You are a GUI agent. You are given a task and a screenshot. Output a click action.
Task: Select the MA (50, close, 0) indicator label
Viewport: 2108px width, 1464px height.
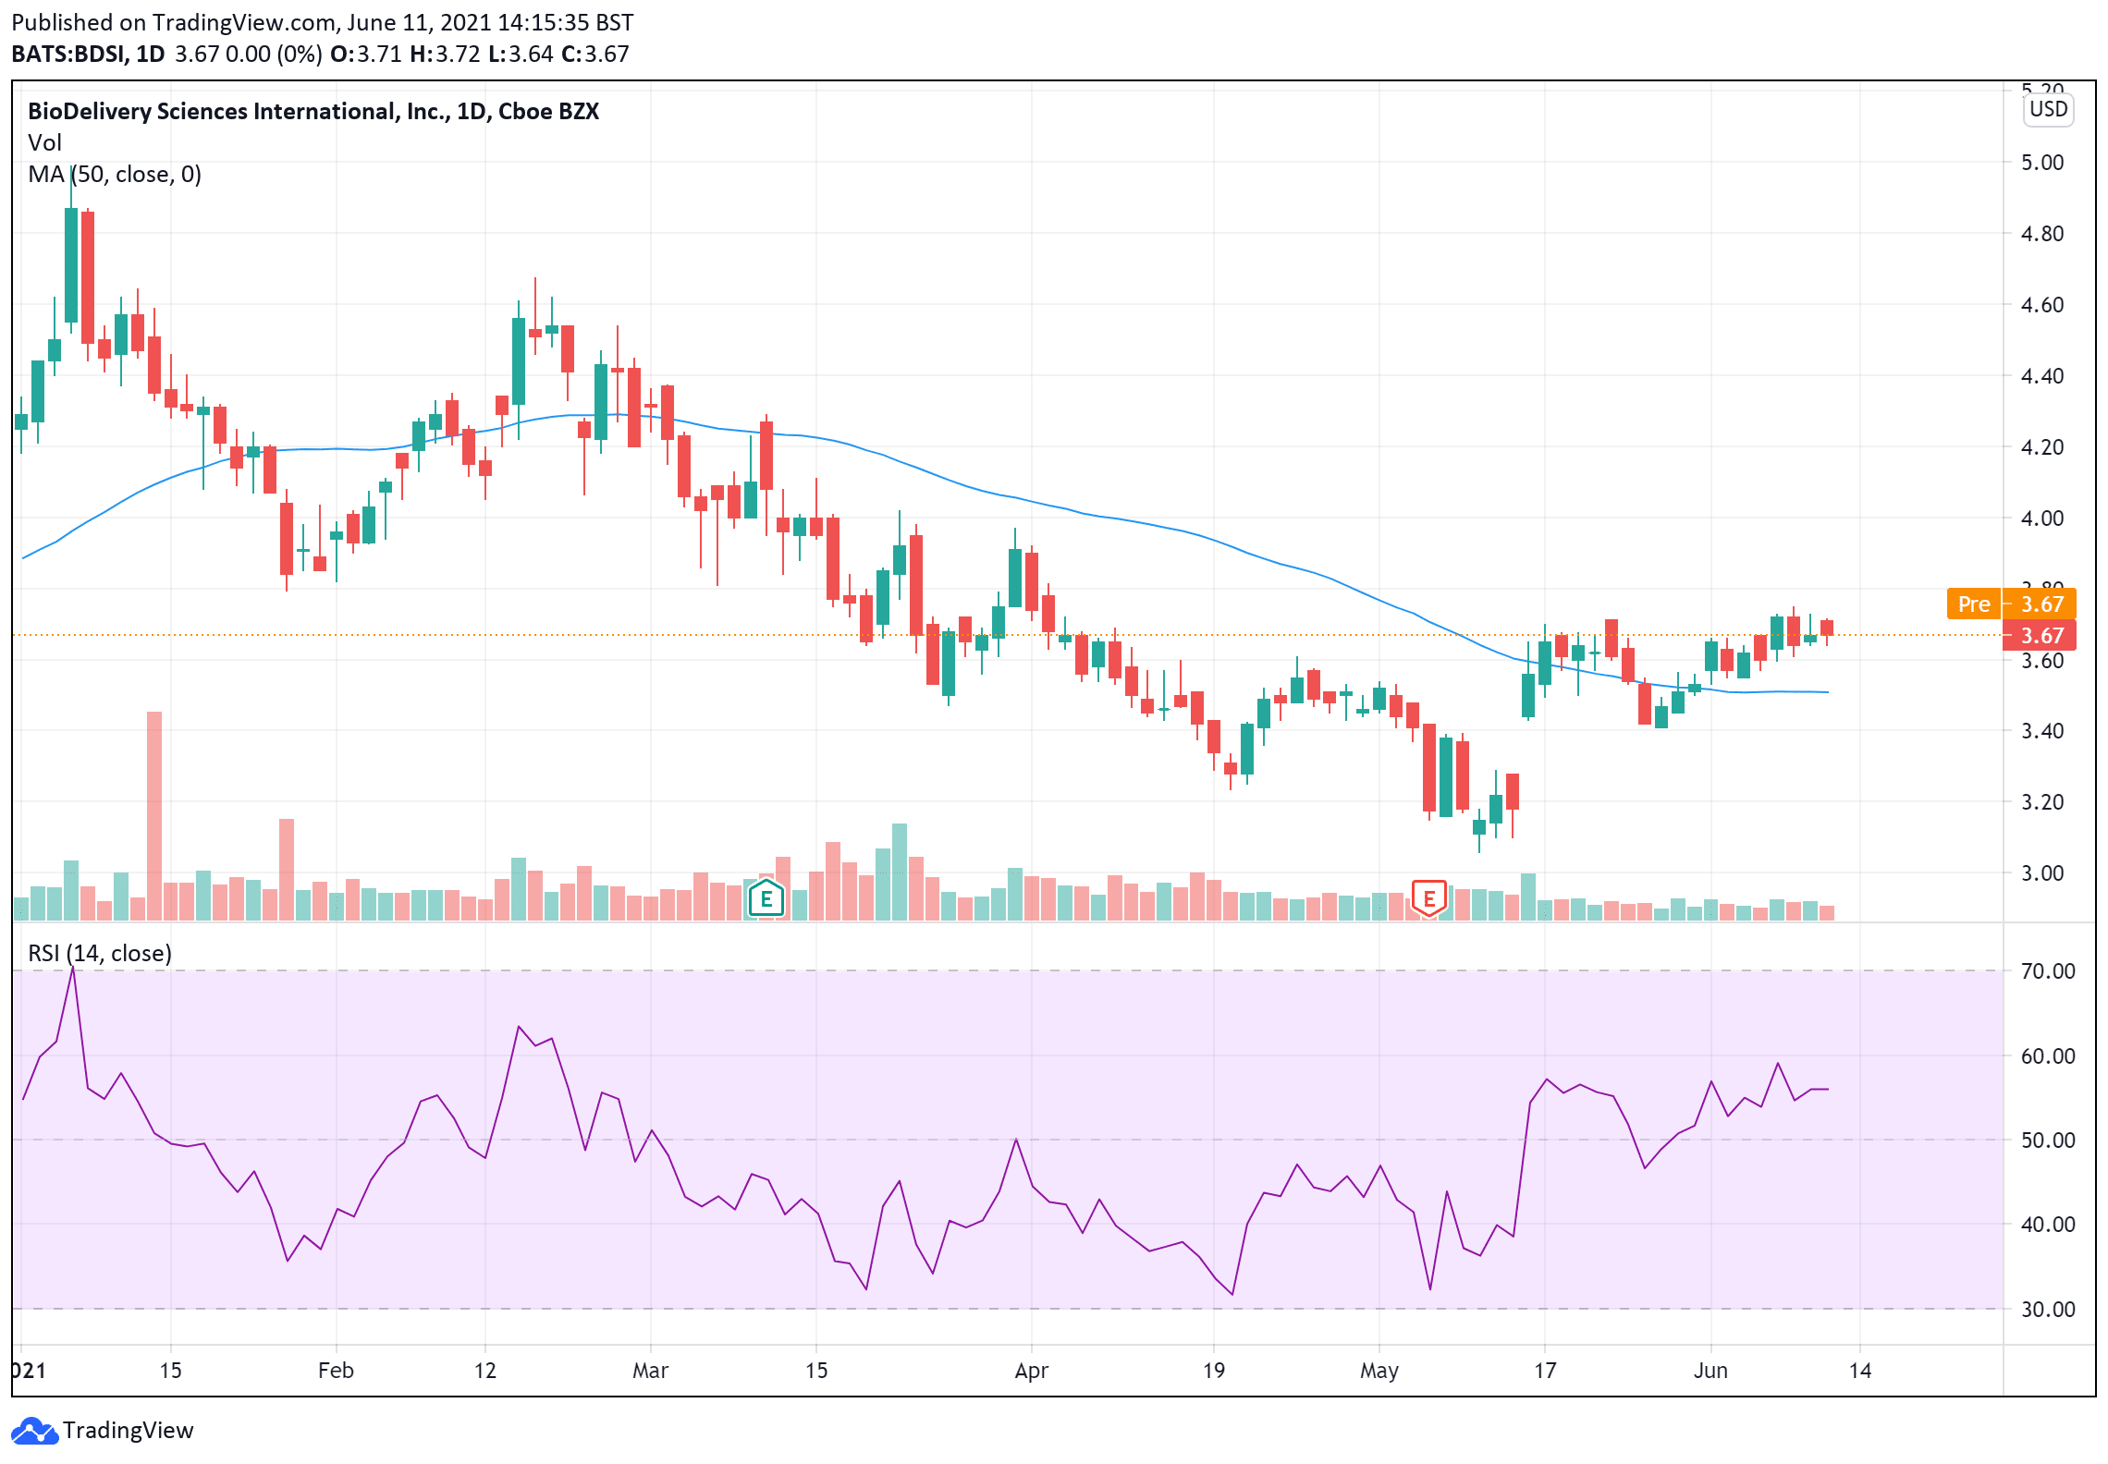(x=115, y=174)
